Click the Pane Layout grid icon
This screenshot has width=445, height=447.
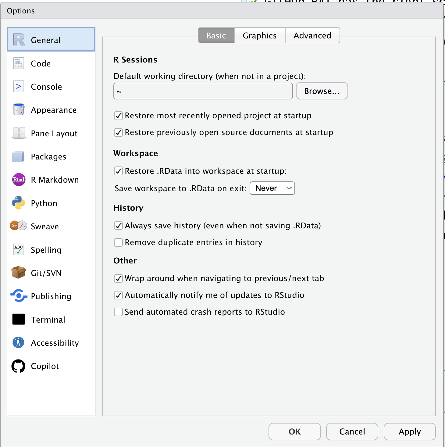19,133
